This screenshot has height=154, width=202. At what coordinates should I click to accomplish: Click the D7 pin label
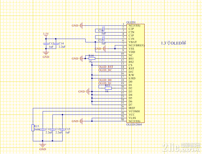[130, 105]
